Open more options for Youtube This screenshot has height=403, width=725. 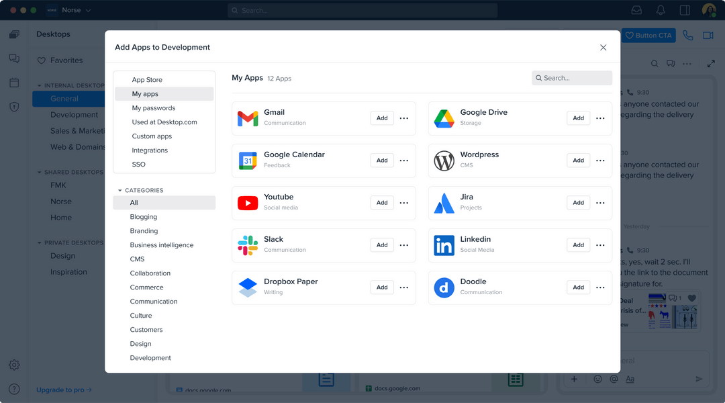(404, 203)
